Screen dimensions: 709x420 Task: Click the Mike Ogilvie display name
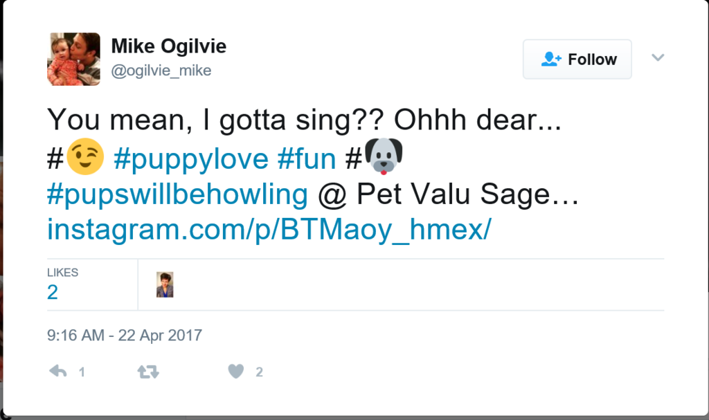click(169, 46)
